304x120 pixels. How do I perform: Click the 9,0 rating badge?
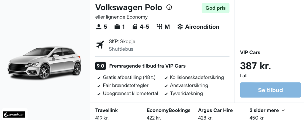(x=100, y=66)
